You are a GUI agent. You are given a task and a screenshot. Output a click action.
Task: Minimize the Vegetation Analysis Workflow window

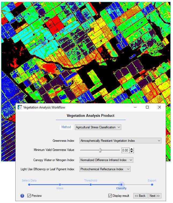135,107
